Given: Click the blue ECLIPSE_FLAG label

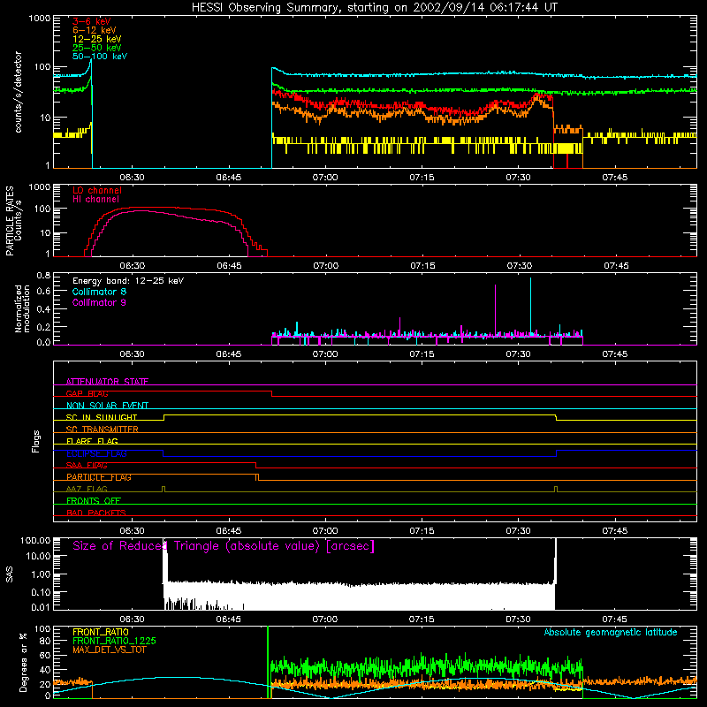Looking at the screenshot, I should pyautogui.click(x=96, y=453).
